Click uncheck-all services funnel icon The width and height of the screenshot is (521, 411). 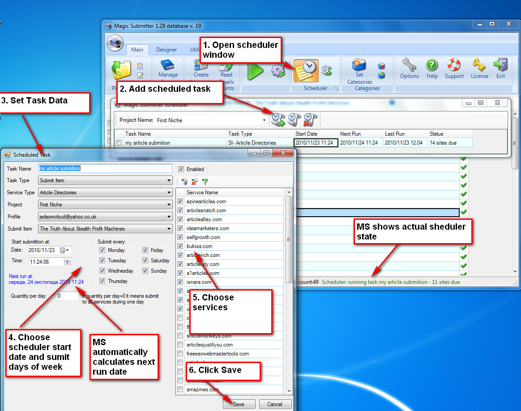click(195, 181)
